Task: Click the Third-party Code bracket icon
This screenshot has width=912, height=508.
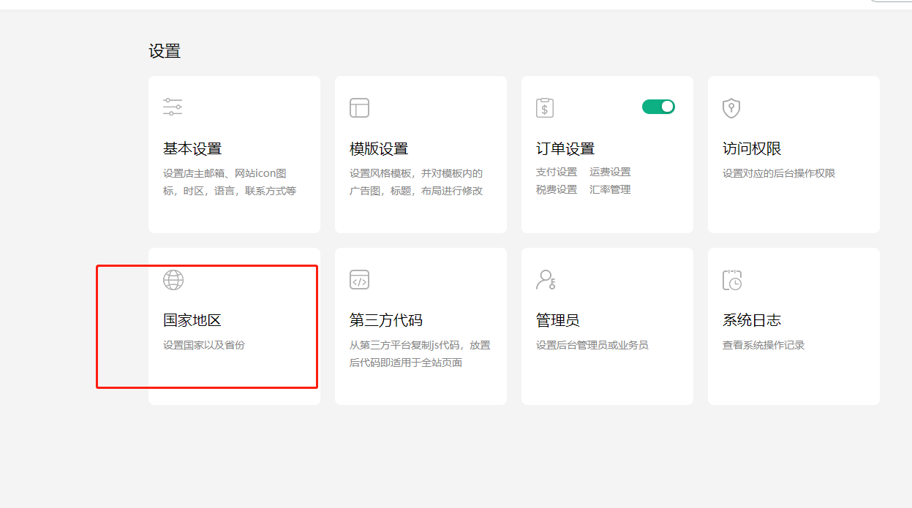Action: [x=359, y=280]
